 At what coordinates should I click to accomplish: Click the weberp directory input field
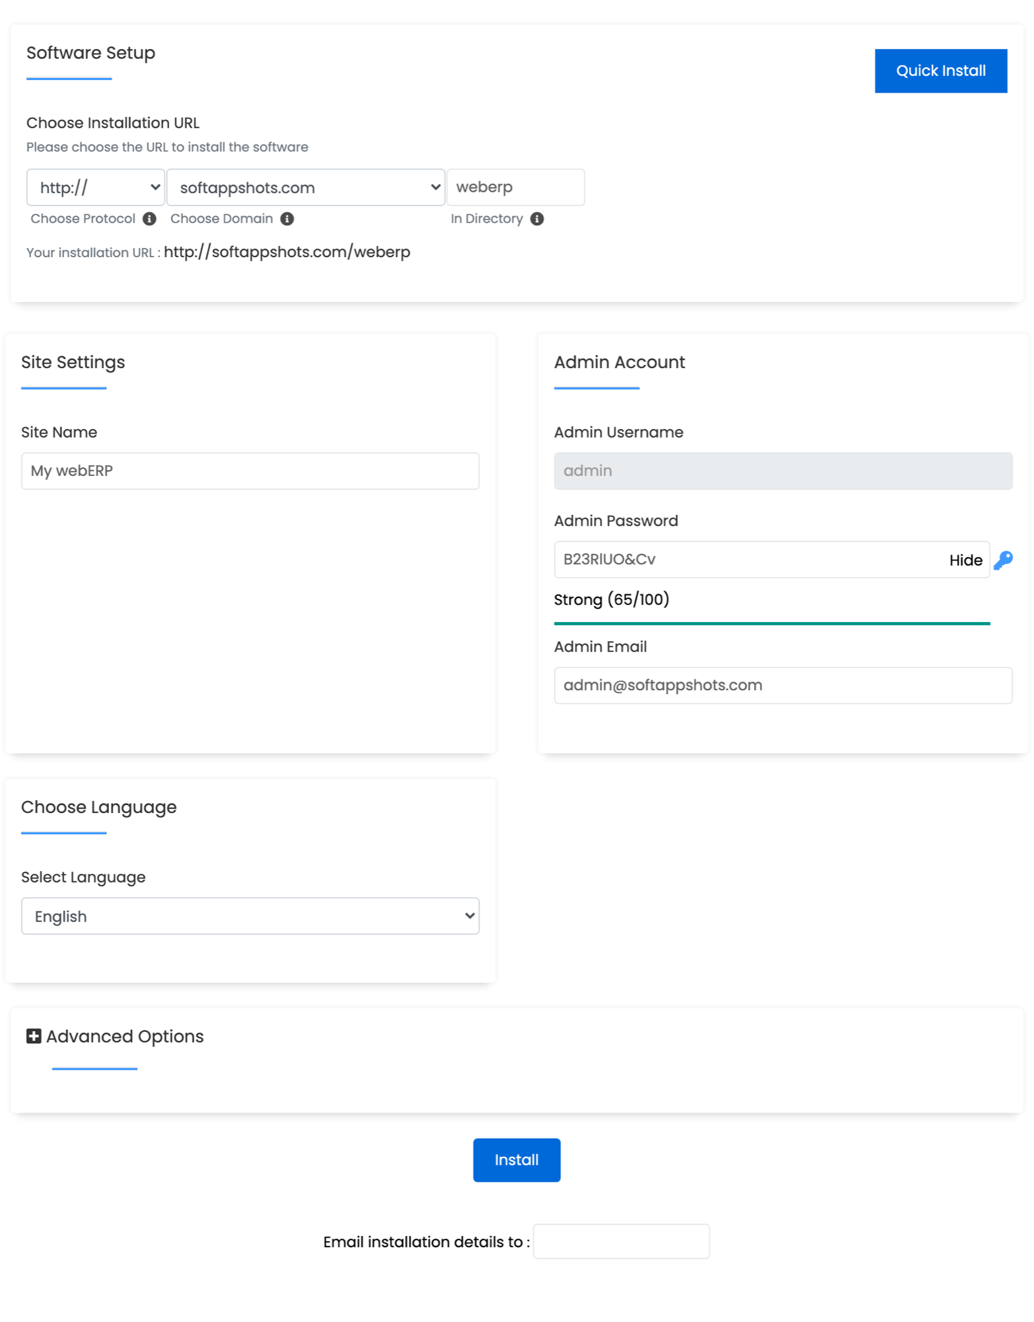(x=516, y=187)
